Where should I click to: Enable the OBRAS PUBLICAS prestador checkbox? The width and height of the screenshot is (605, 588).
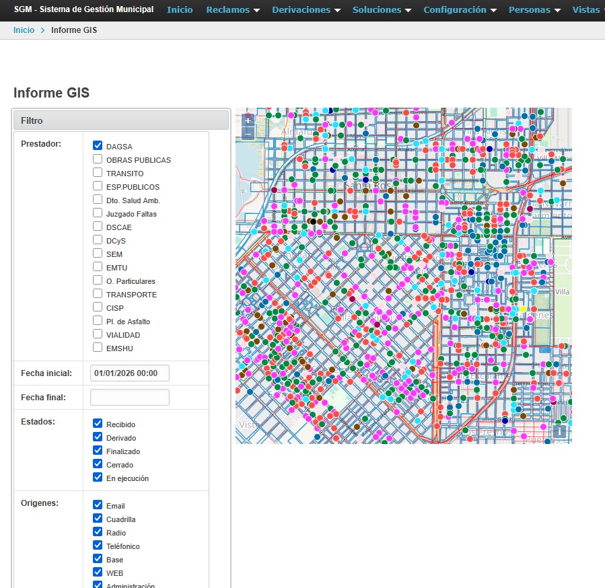click(98, 159)
